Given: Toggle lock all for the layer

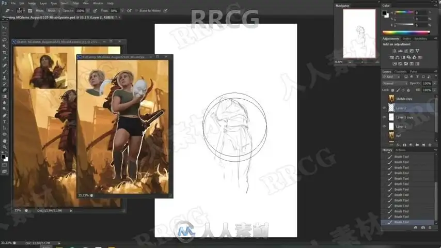Looking at the screenshot, I should pos(408,90).
